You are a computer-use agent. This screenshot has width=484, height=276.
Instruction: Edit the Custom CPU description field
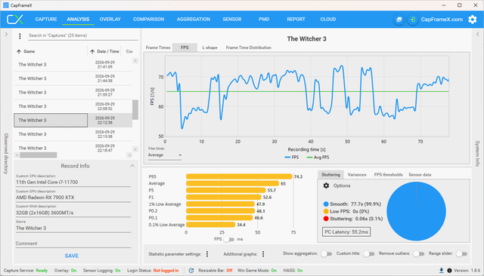tap(73, 182)
